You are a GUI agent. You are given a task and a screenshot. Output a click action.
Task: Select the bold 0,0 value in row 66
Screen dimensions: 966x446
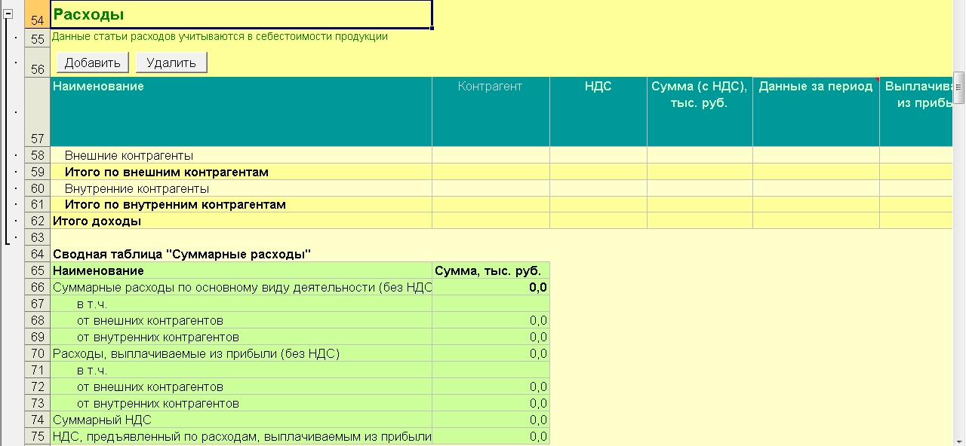point(491,287)
